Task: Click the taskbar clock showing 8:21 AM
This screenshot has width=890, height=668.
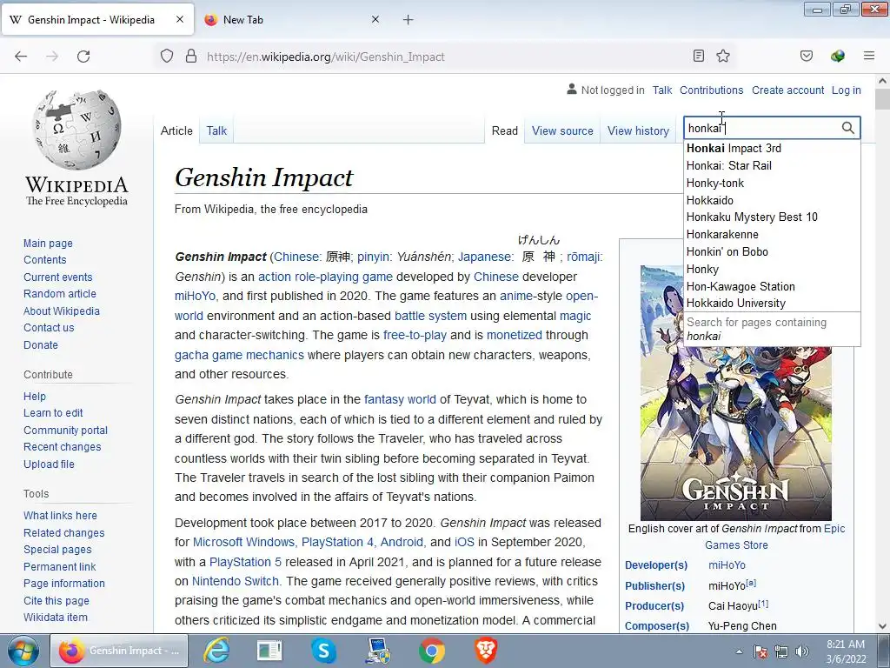Action: tap(846, 651)
